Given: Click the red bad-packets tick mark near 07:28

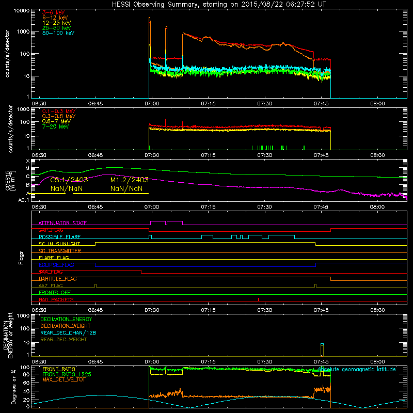Looking at the screenshot, I should tap(259, 299).
